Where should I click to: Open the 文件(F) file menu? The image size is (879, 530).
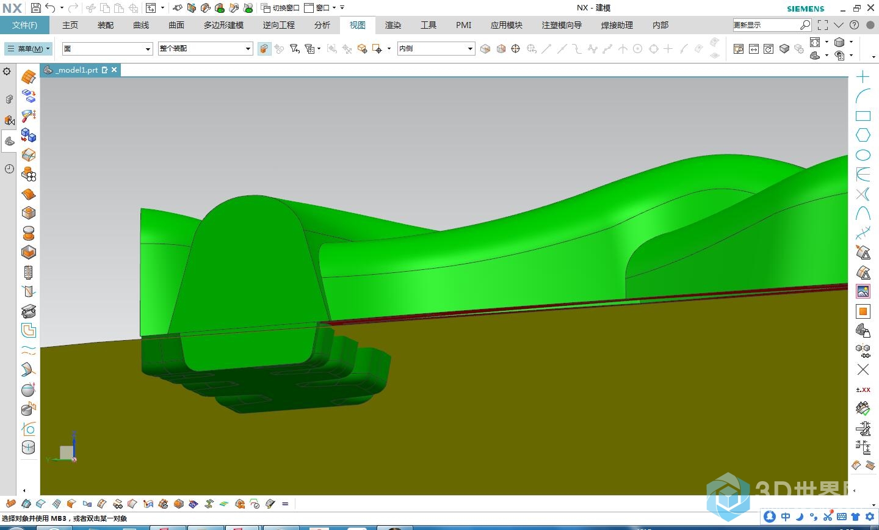click(x=25, y=25)
